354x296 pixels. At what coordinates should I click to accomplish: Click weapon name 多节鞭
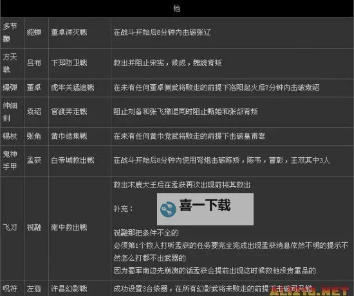[x=10, y=33]
